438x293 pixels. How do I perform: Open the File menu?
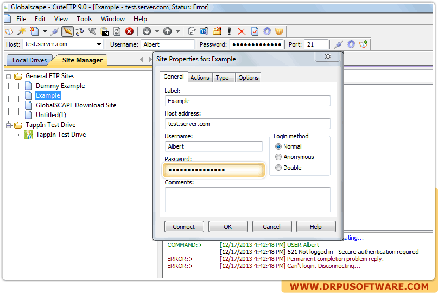21,19
